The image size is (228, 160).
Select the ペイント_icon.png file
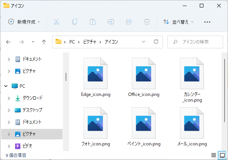pos(144,127)
